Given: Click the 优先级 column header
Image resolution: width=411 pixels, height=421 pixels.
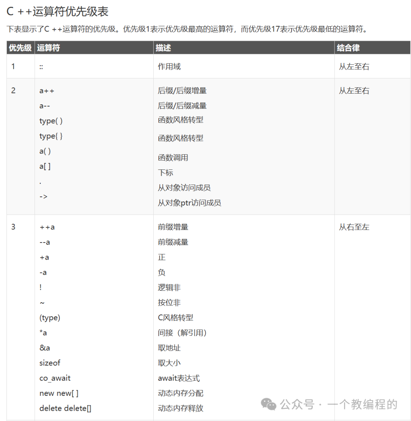Looking at the screenshot, I should click(x=21, y=48).
